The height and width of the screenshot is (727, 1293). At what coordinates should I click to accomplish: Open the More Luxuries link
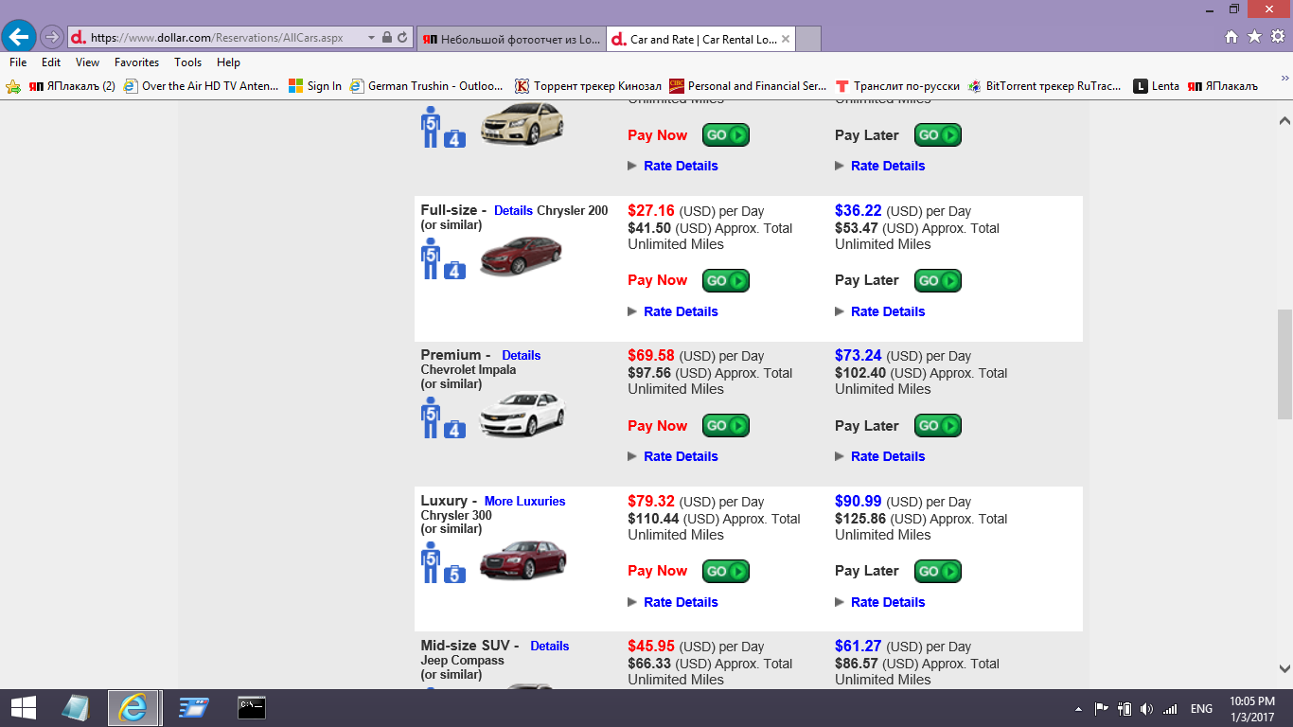pos(524,502)
